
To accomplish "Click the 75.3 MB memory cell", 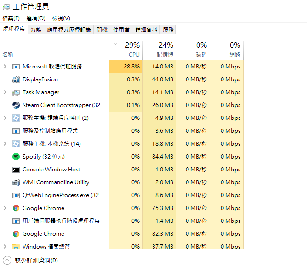I will point(159,208).
